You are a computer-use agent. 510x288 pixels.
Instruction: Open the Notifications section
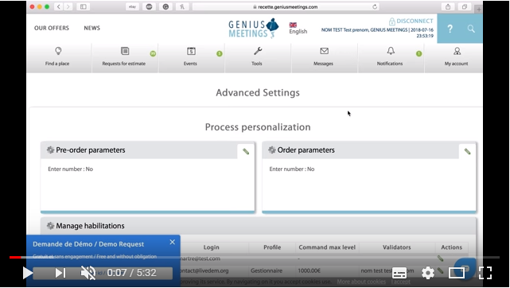point(391,57)
